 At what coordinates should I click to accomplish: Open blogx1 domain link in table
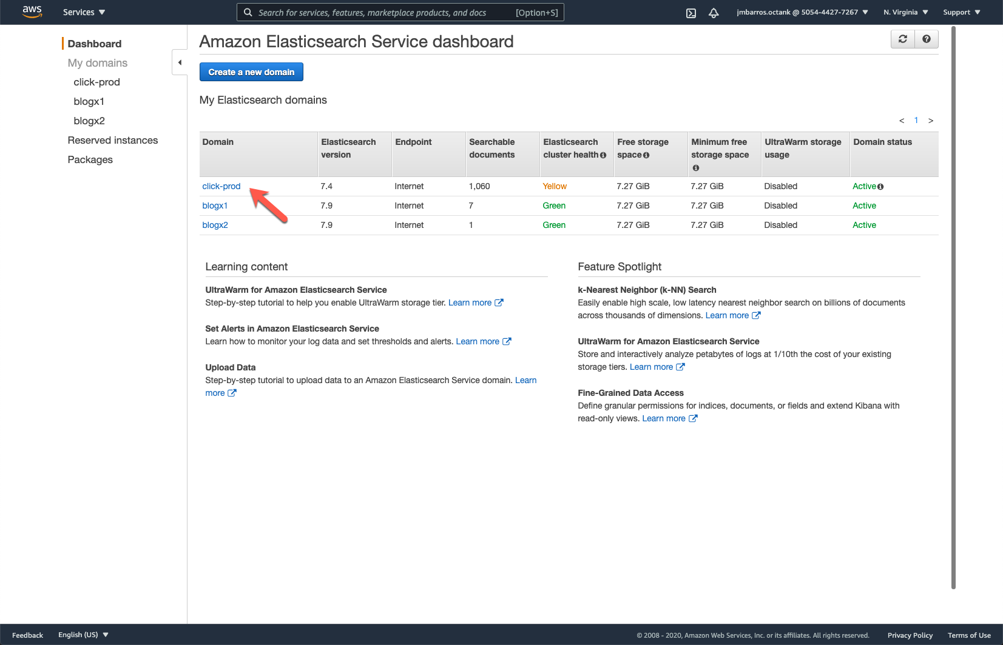215,206
